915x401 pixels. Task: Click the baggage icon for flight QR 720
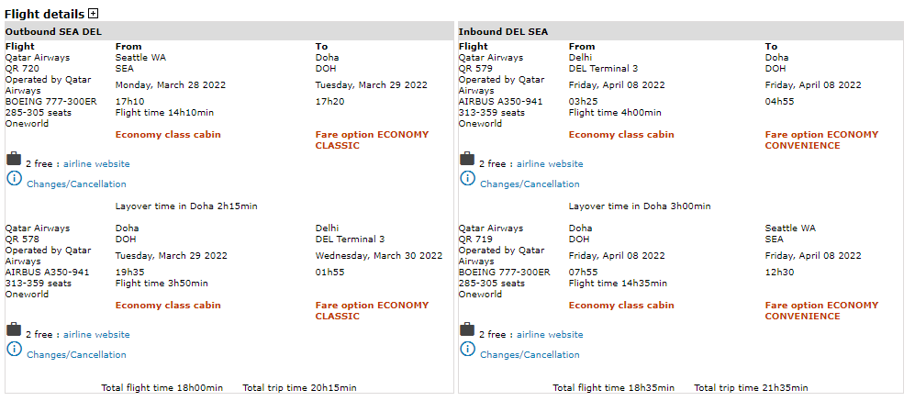coord(14,159)
